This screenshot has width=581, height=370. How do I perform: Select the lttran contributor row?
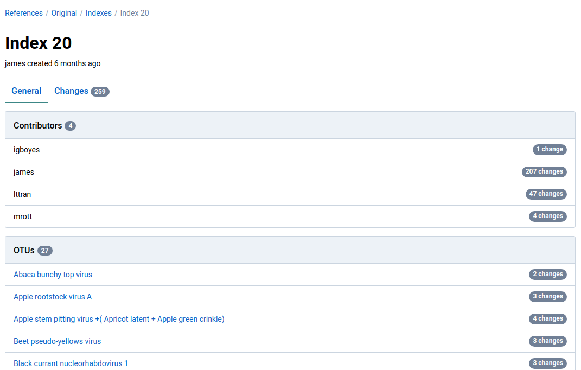22,194
